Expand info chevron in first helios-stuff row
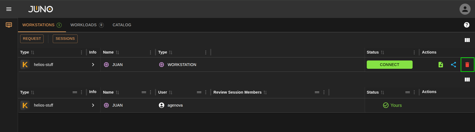Image resolution: width=475 pixels, height=132 pixels. click(93, 65)
